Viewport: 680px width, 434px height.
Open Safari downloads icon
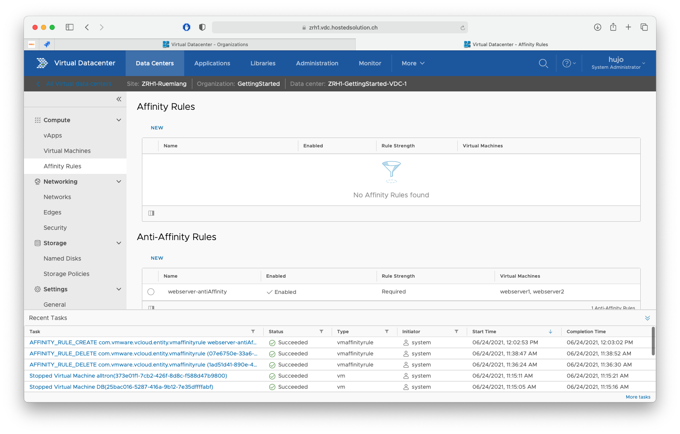pyautogui.click(x=598, y=27)
